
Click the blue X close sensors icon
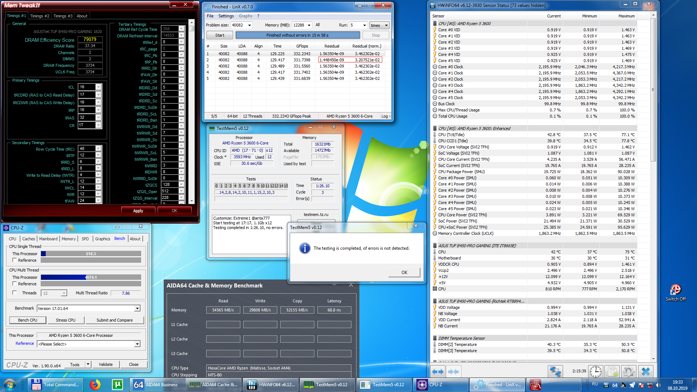[645, 371]
